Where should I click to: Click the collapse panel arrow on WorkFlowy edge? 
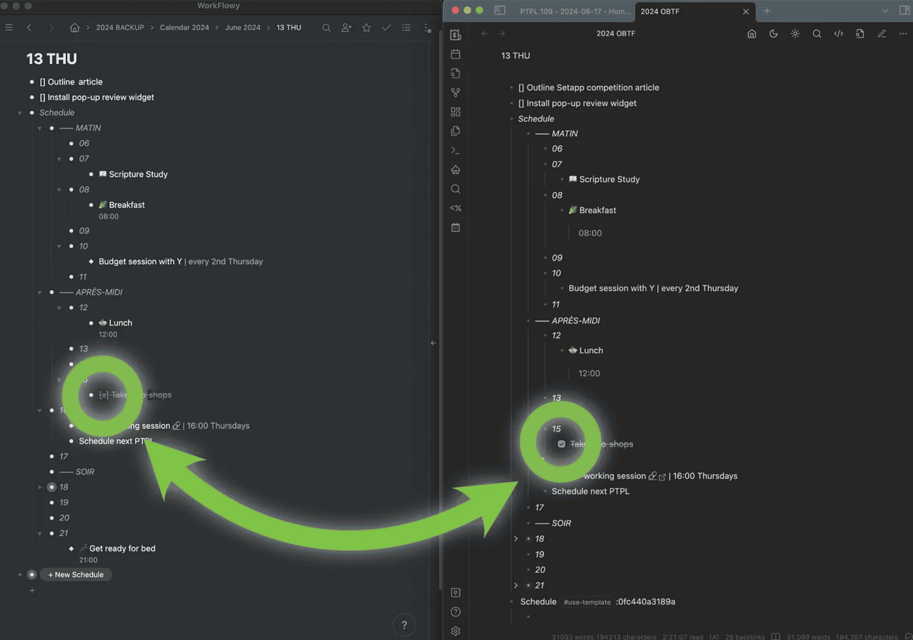pyautogui.click(x=433, y=343)
